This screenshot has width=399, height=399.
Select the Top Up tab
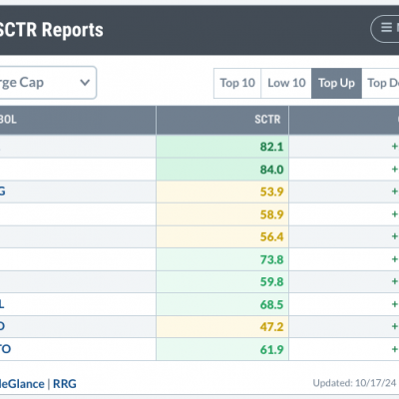[x=336, y=83]
